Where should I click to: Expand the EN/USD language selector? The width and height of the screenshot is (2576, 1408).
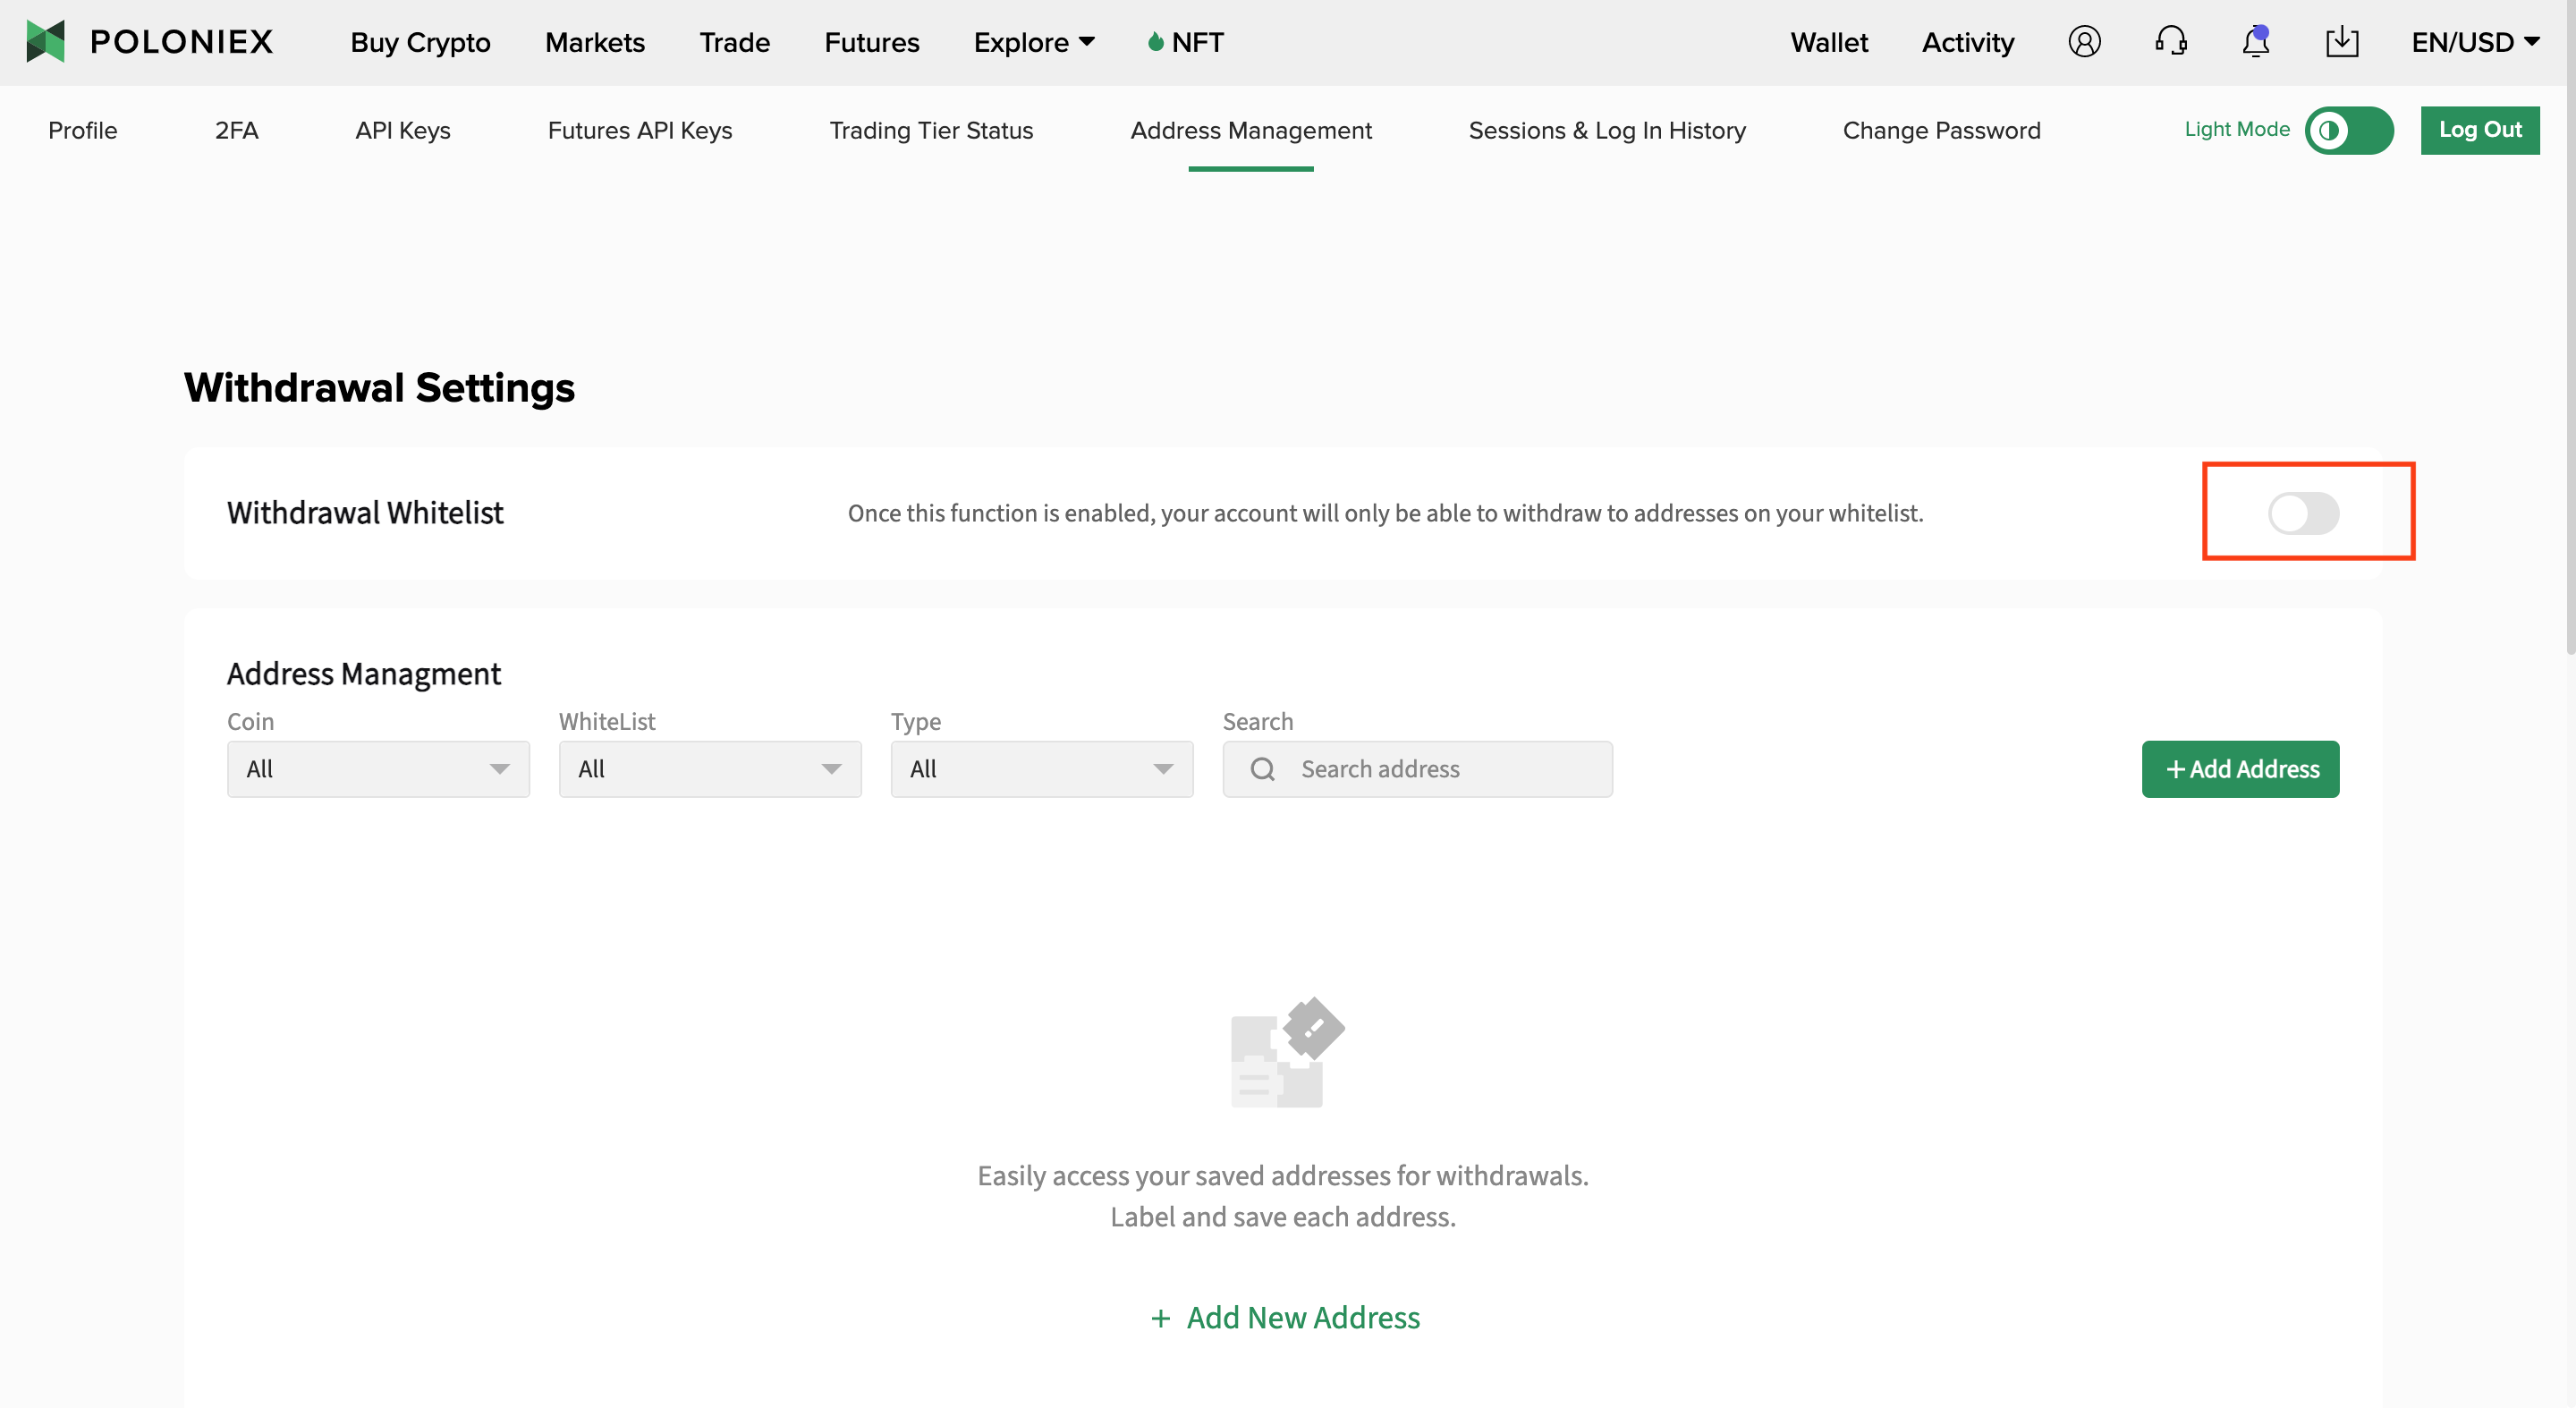tap(2474, 42)
